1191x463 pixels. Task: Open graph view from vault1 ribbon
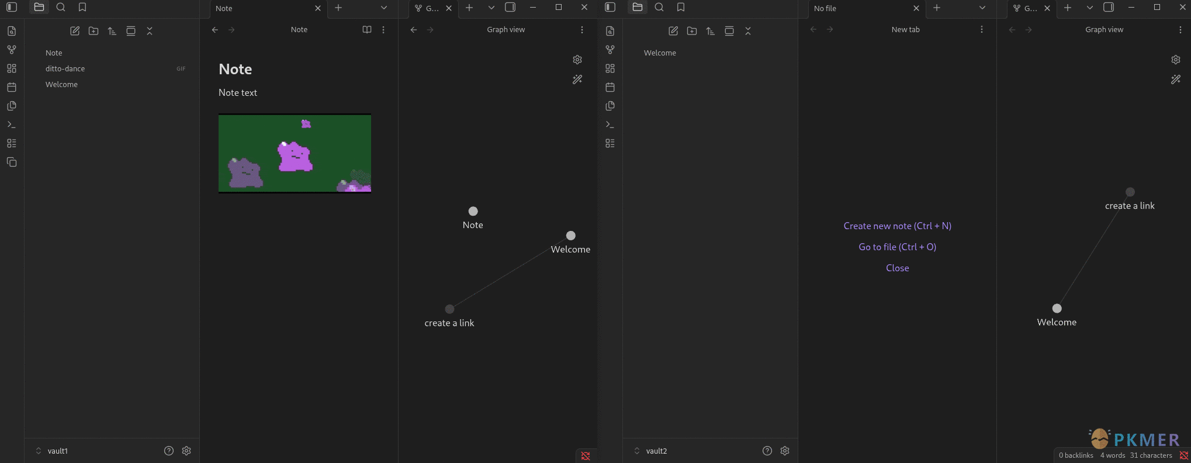pos(12,50)
